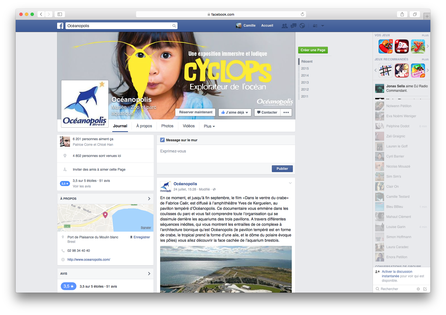Open the aerial photo in the post
Screen dimensions: 446x315
[x=226, y=269]
